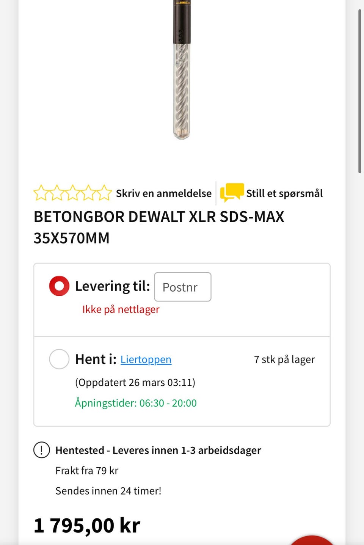This screenshot has width=364, height=545.
Task: Click the Dewalt drill bit product image
Action: pos(182,70)
